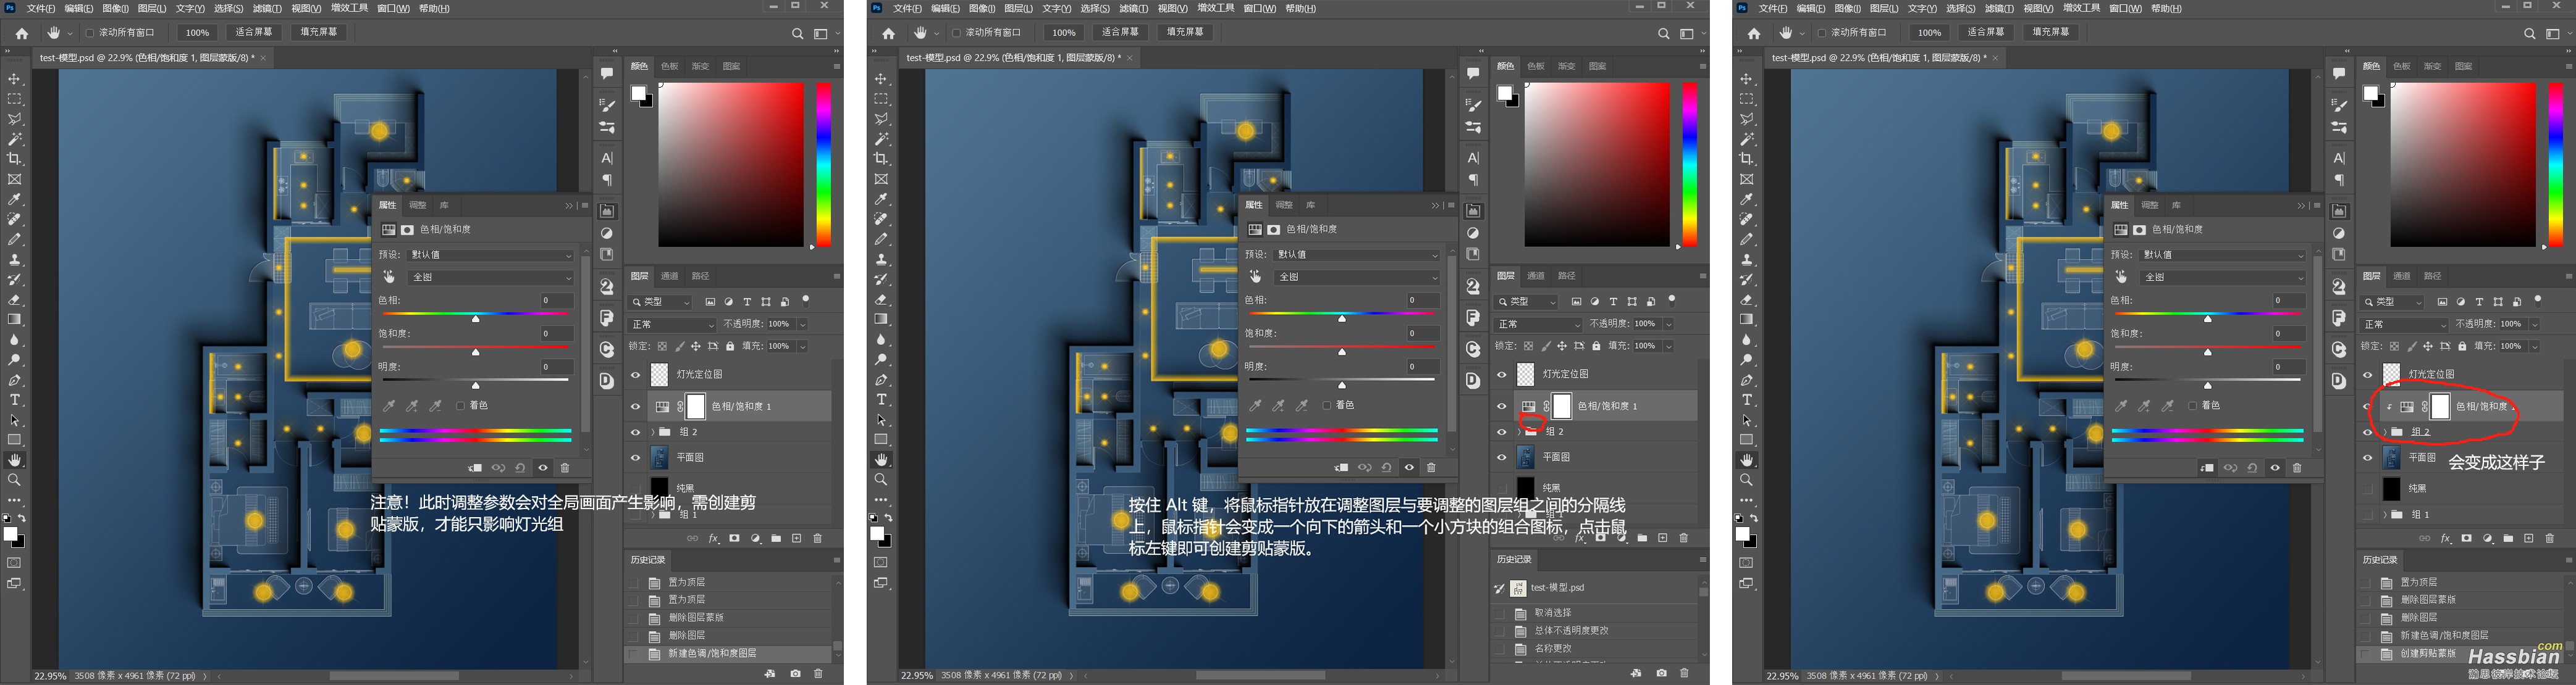Pick the Pen tool in middle window
This screenshot has width=2576, height=685.
(881, 380)
